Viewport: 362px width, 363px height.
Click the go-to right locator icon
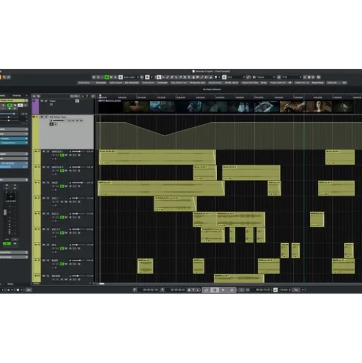click(163, 290)
